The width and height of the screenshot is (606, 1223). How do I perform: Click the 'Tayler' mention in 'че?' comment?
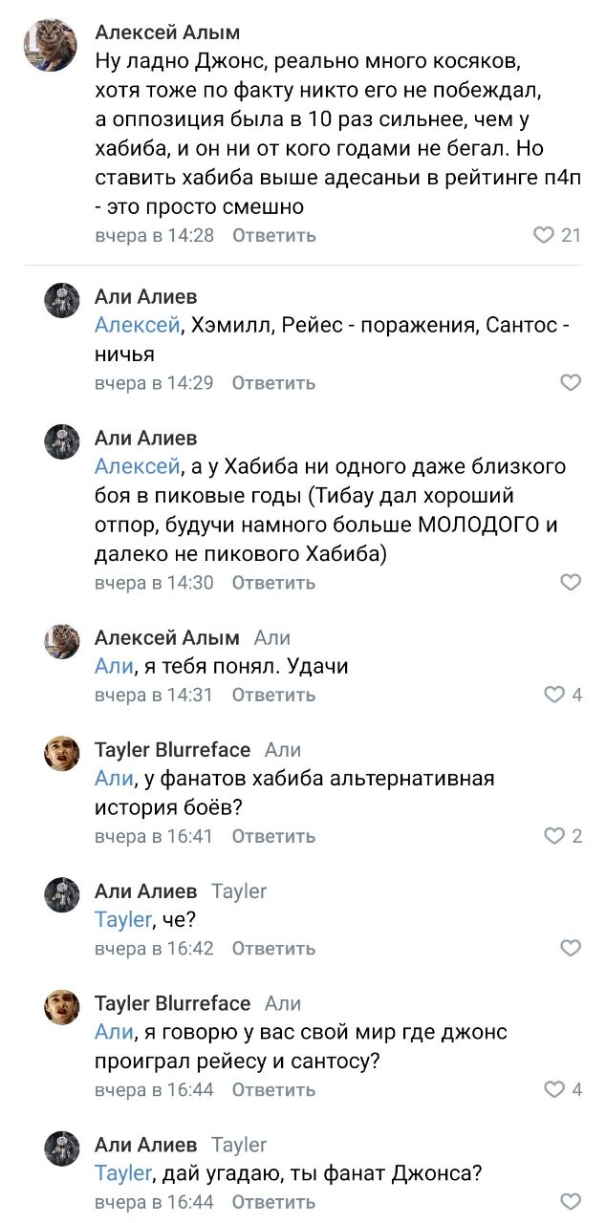[x=122, y=919]
